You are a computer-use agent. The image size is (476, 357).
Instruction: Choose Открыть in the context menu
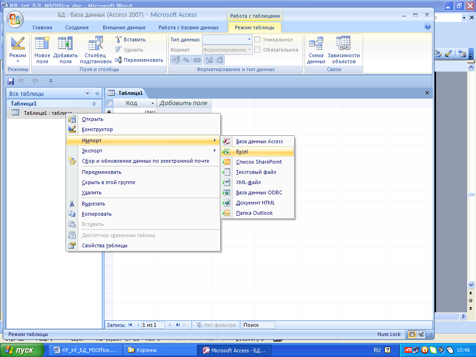click(x=143, y=119)
